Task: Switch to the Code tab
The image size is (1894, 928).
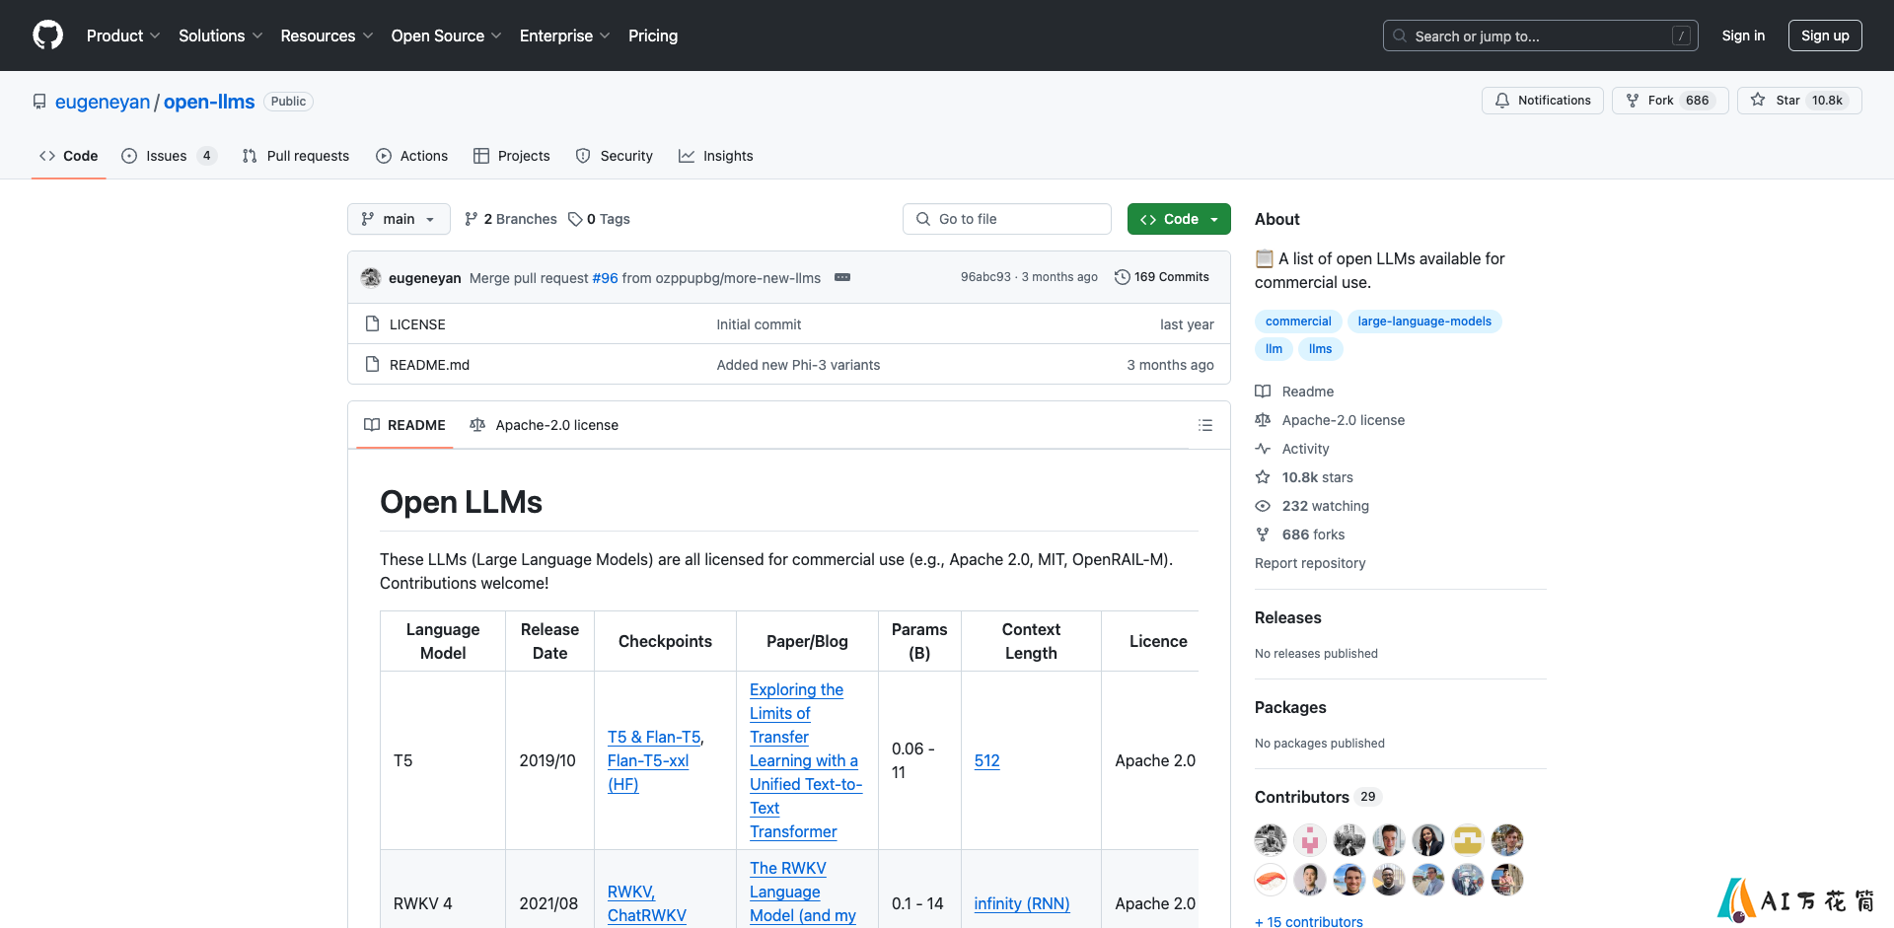Action: (69, 156)
